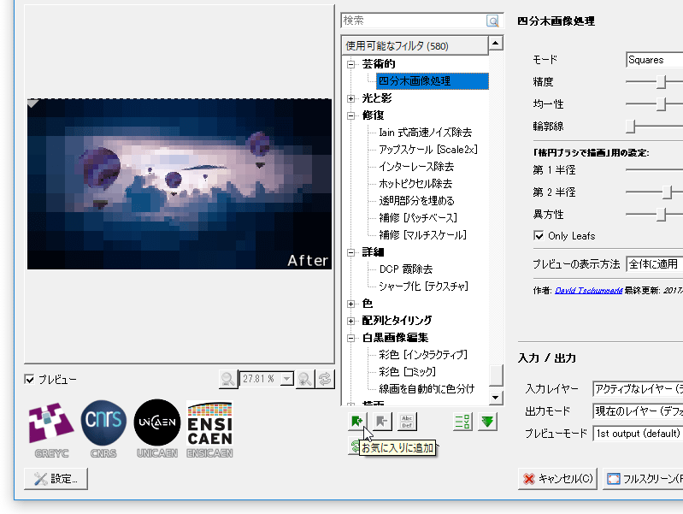683x514 pixels.
Task: Click the zoom out magnifier icon
Action: (228, 379)
